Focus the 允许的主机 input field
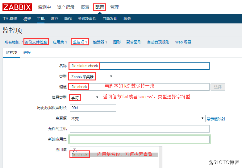 tap(140, 129)
